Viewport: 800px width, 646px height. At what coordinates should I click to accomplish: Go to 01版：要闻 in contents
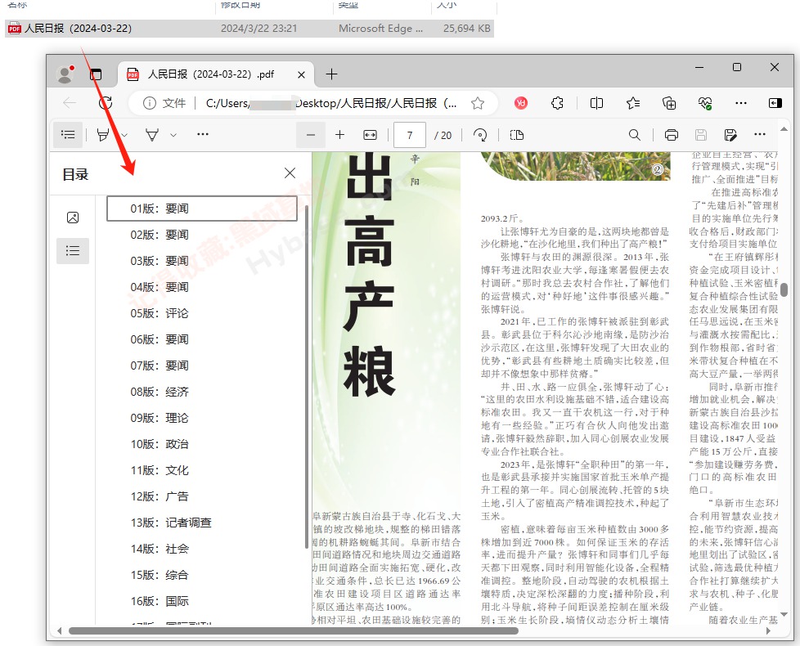[x=202, y=209]
